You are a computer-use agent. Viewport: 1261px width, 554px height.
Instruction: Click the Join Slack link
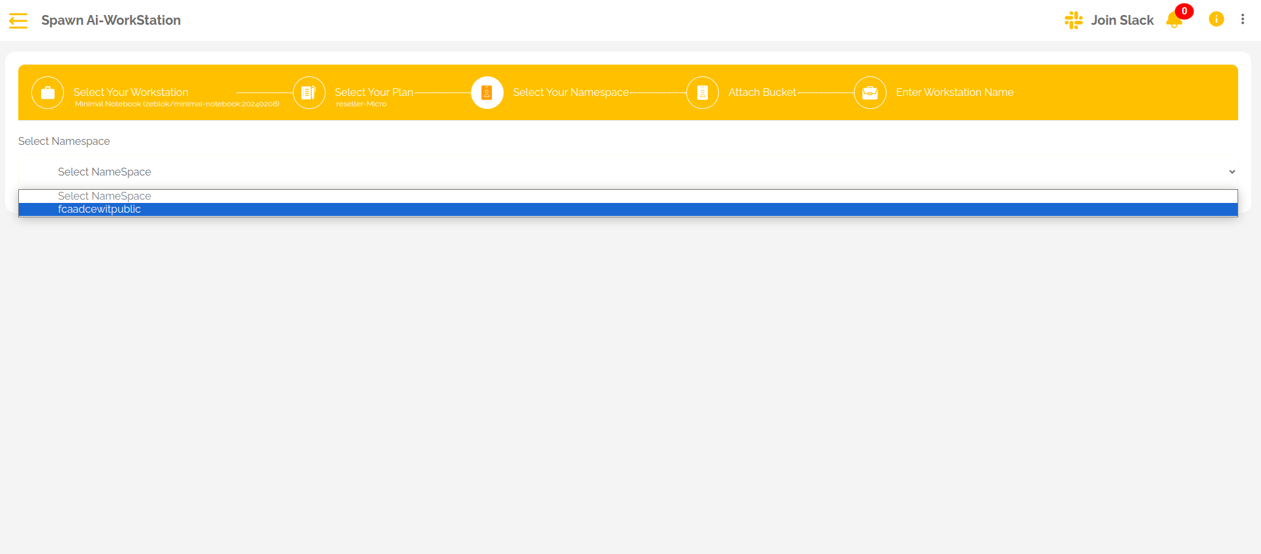(1122, 20)
